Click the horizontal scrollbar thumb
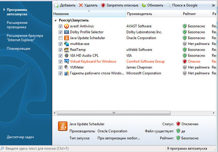The image size is (218, 152). point(114,113)
